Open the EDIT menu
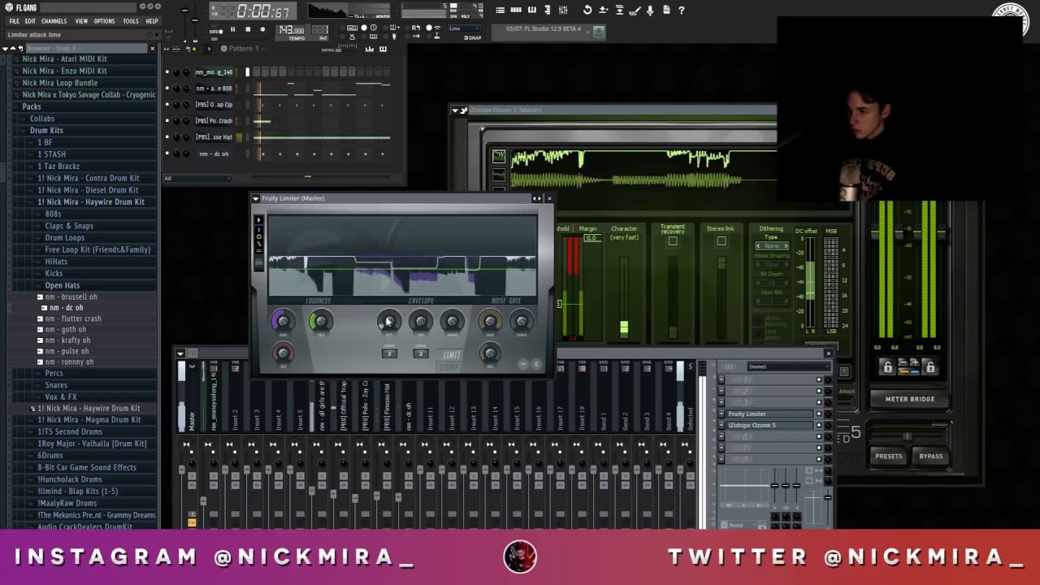The height and width of the screenshot is (585, 1040). point(30,21)
